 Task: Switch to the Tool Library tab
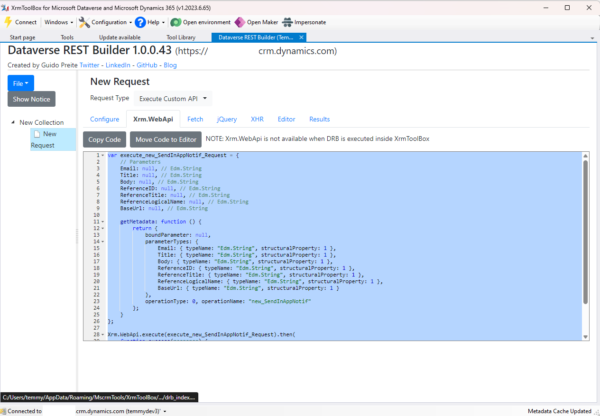point(181,37)
